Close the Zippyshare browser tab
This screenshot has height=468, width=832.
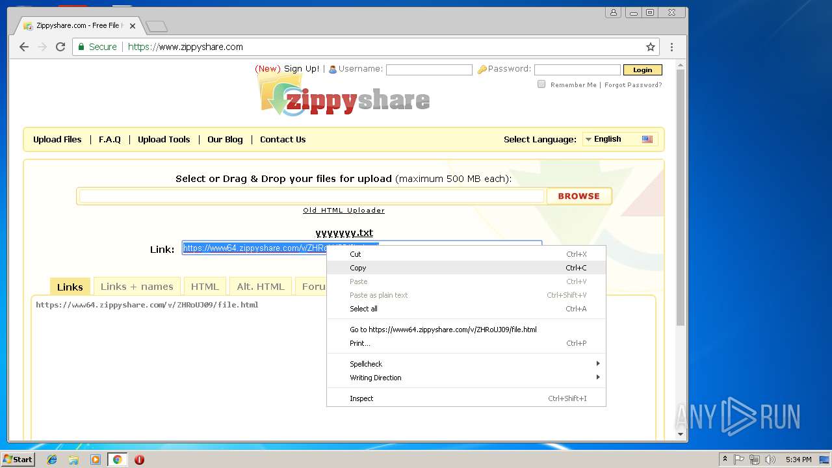click(x=133, y=26)
